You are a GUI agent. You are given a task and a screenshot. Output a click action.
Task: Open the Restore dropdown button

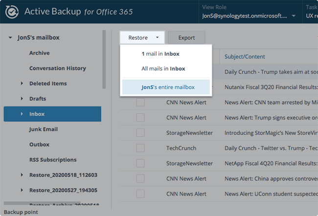142,38
